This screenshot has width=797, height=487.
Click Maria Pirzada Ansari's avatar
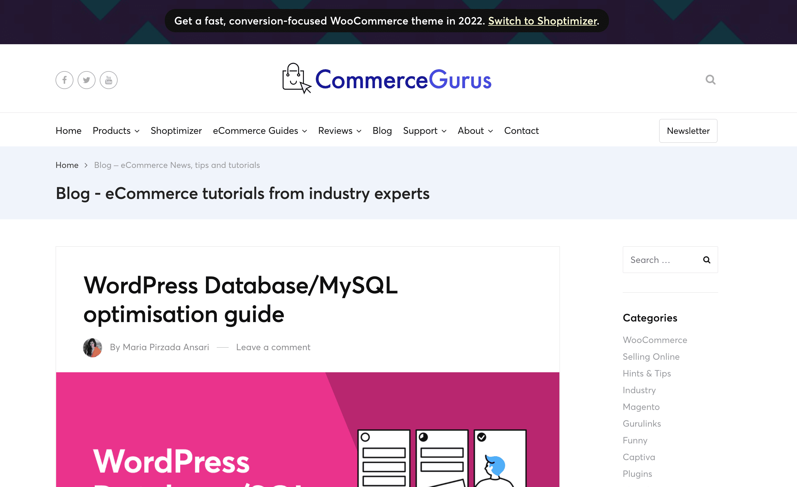(93, 347)
